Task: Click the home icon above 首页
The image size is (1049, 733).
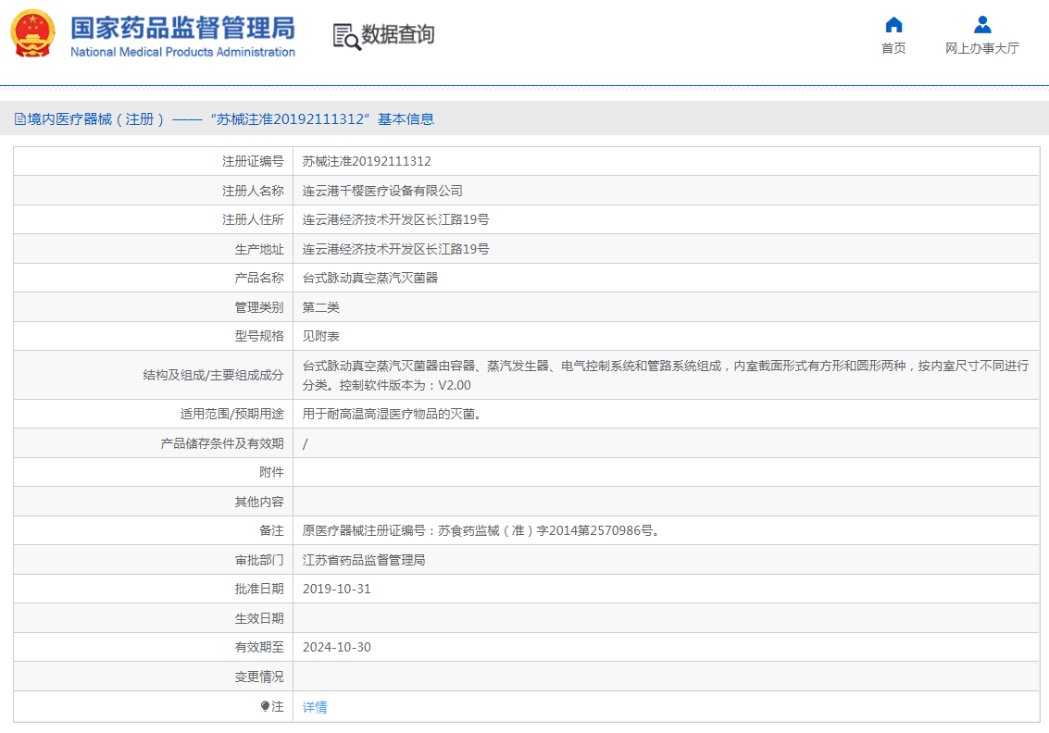Action: [x=893, y=26]
